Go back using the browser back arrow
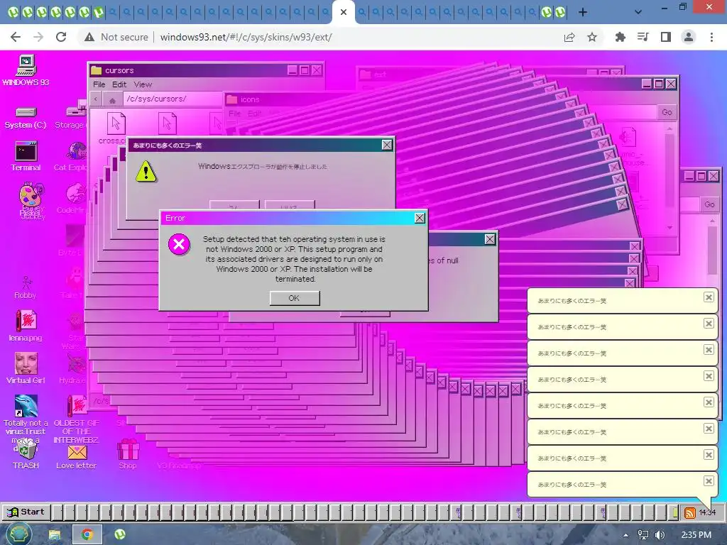This screenshot has width=727, height=545. click(16, 37)
